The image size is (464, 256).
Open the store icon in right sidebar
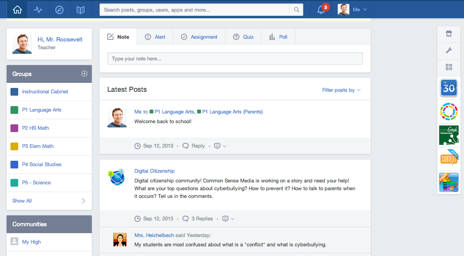tap(449, 34)
